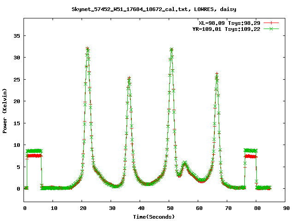295x221 pixels.
Task: Click the first peak top near 22 seconds
Action: click(87, 49)
